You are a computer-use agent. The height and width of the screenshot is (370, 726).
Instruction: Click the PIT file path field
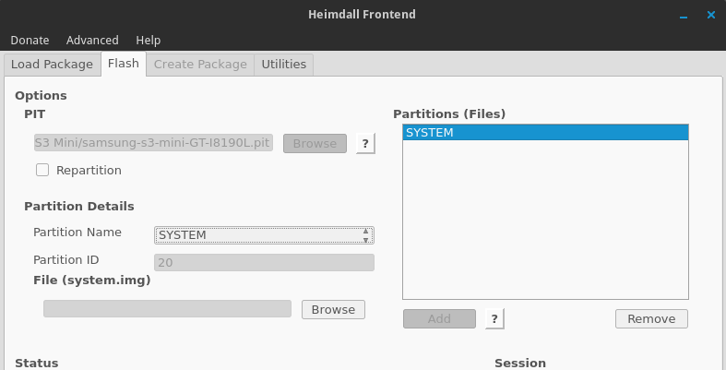tap(153, 143)
